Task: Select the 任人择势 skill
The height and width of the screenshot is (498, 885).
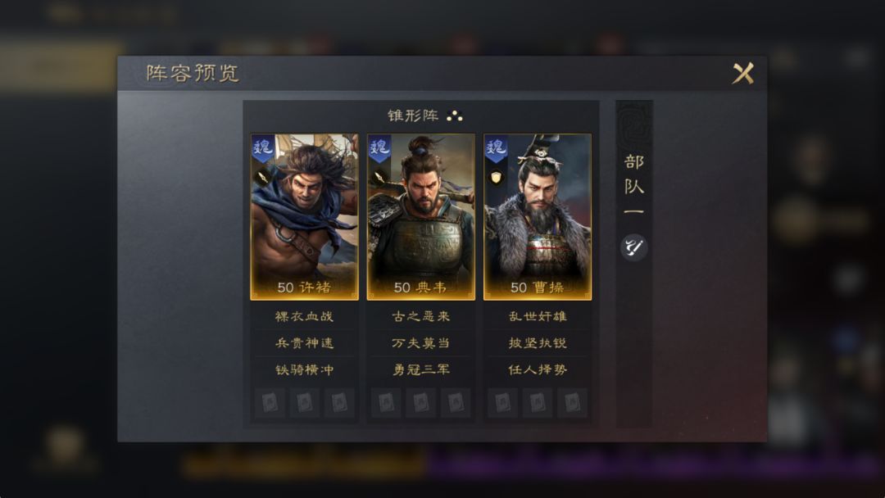Action: [x=538, y=369]
